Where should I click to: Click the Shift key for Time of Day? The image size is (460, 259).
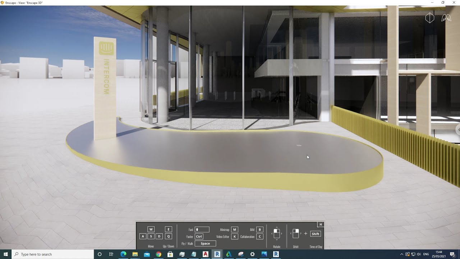[x=316, y=234]
